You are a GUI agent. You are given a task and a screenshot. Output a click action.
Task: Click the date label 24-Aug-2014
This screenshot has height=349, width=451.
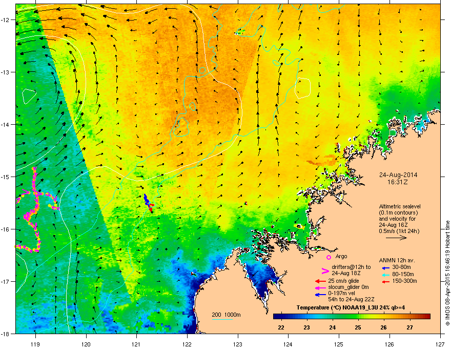pos(398,175)
